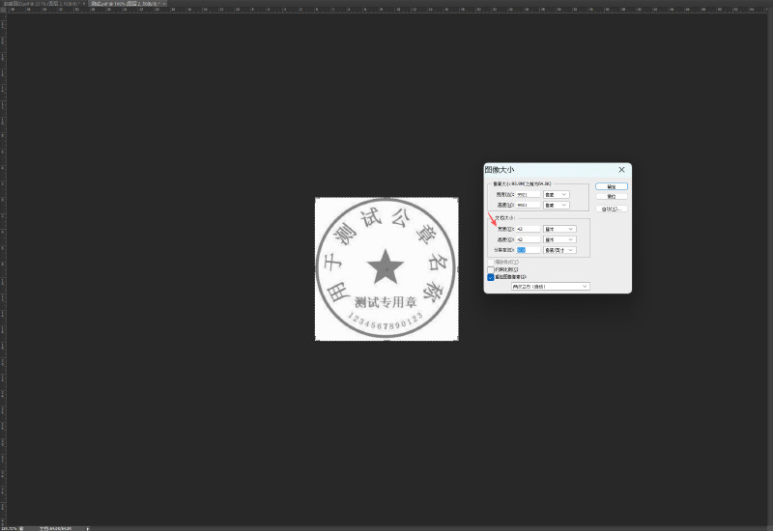Open the status bar document info arrow
Viewport: 773px width, 531px height.
pos(89,528)
